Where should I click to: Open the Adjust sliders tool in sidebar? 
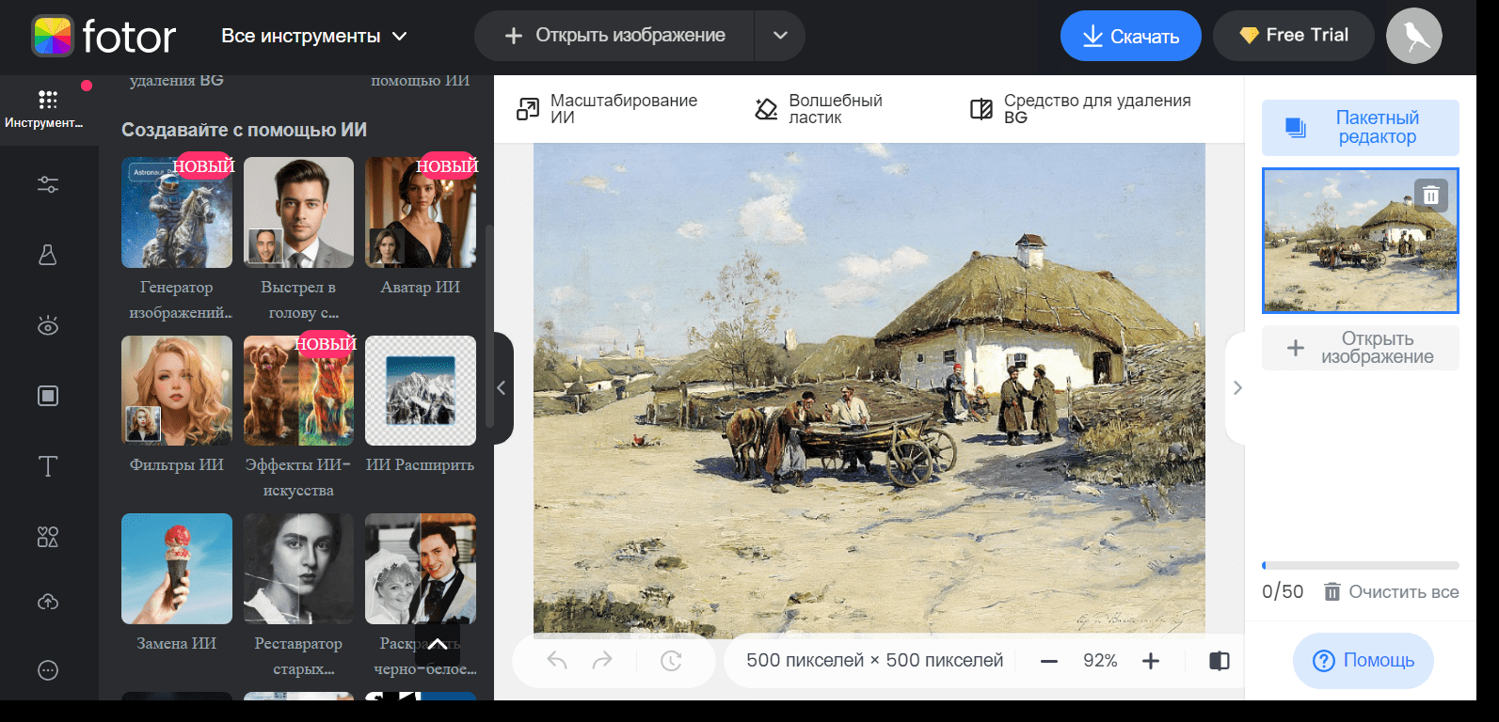pos(48,184)
